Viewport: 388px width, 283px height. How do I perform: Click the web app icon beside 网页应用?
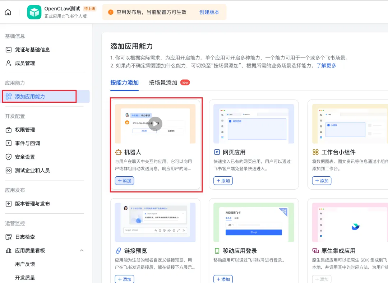[x=217, y=152]
